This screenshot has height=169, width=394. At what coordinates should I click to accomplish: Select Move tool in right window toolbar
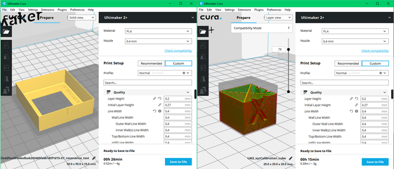[x=203, y=46]
